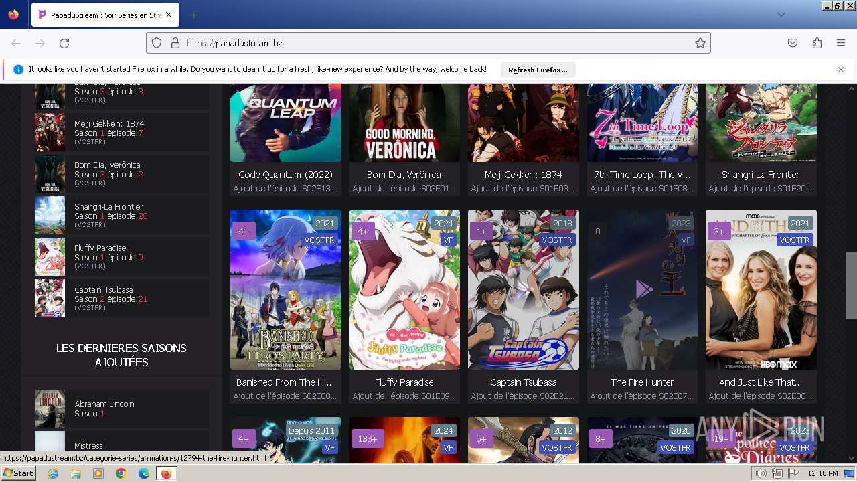Launch Chrome from the taskbar
The width and height of the screenshot is (857, 482).
(x=121, y=473)
